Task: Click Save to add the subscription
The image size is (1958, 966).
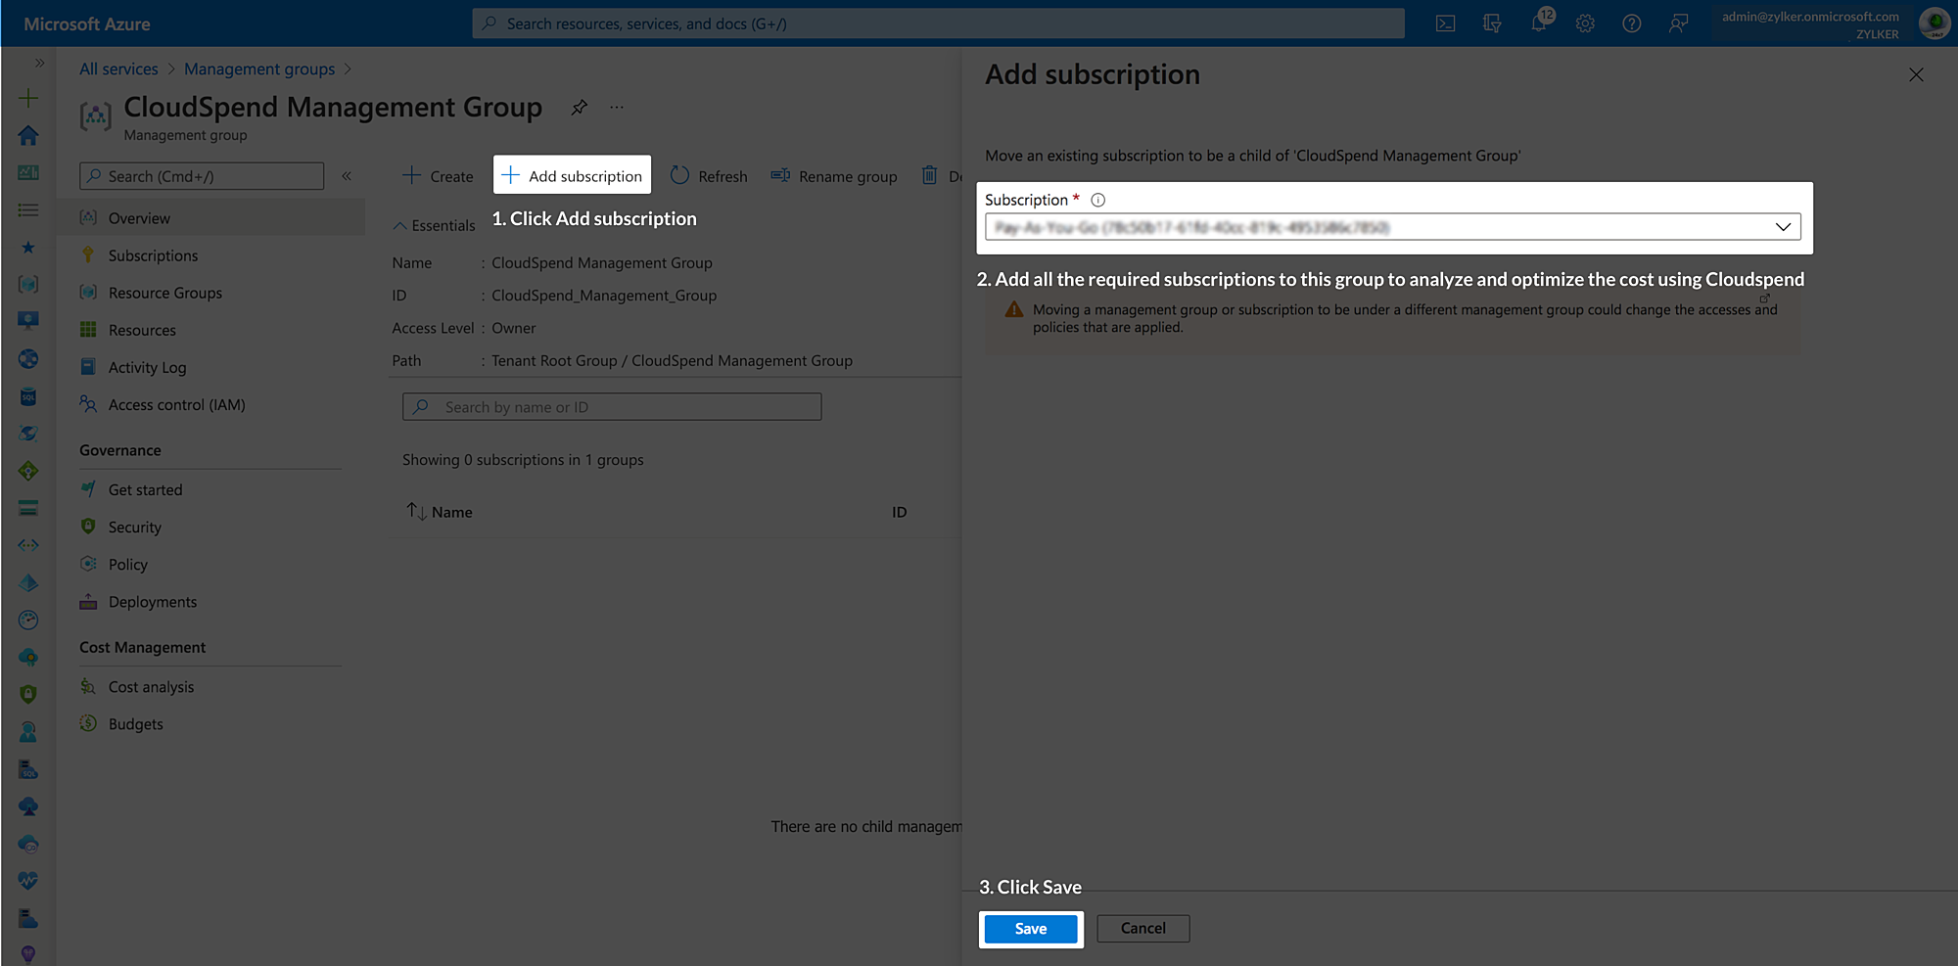Action: pos(1030,928)
